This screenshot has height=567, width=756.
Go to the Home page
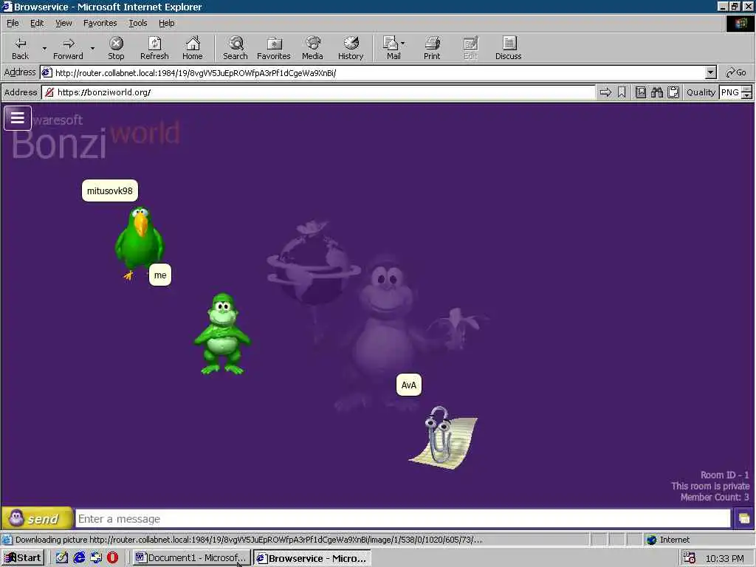click(x=193, y=48)
